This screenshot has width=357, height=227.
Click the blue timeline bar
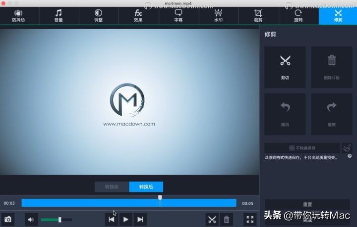click(x=129, y=203)
